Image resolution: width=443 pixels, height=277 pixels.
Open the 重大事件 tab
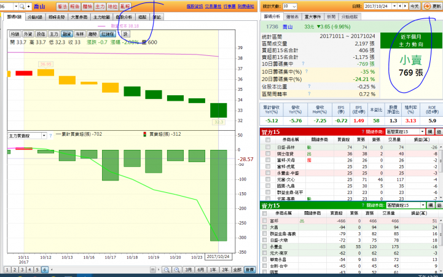[313, 17]
